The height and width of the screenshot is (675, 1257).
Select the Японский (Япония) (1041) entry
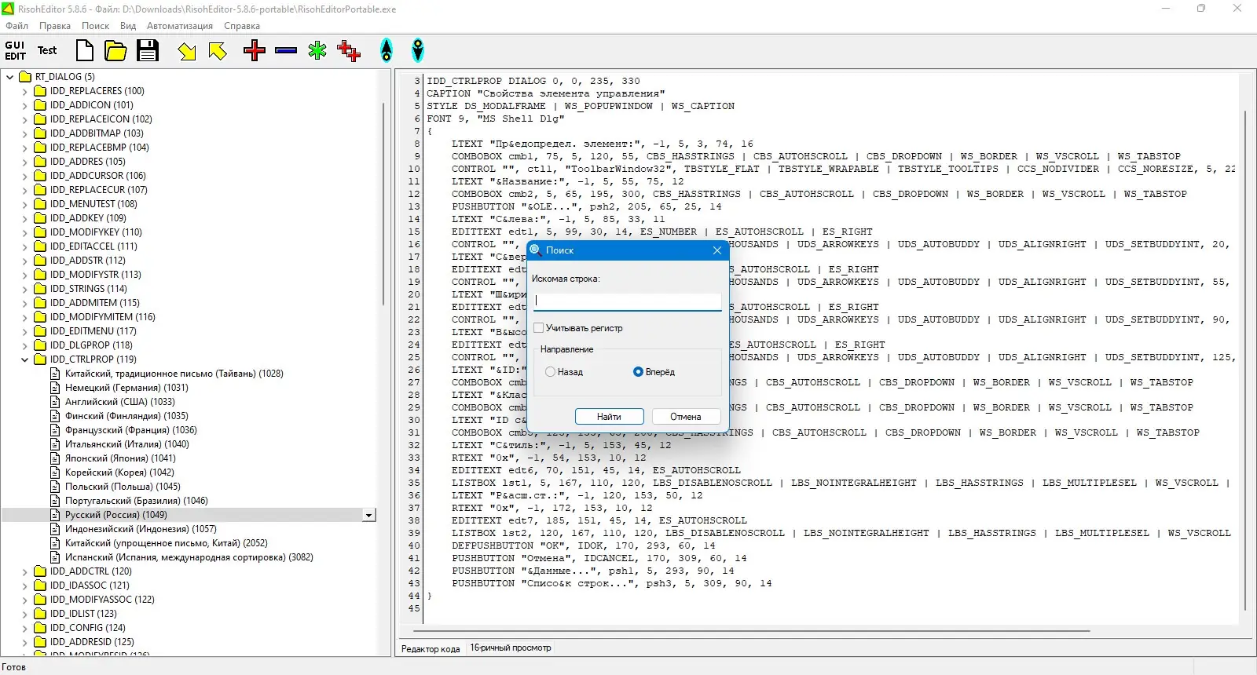120,458
